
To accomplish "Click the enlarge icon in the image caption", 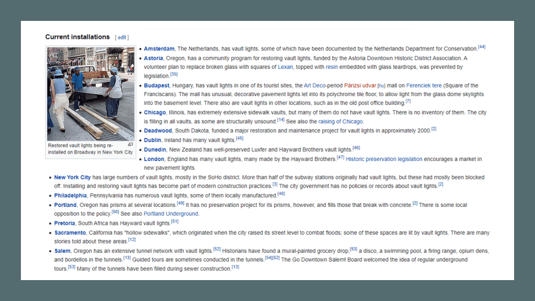I will click(x=131, y=145).
